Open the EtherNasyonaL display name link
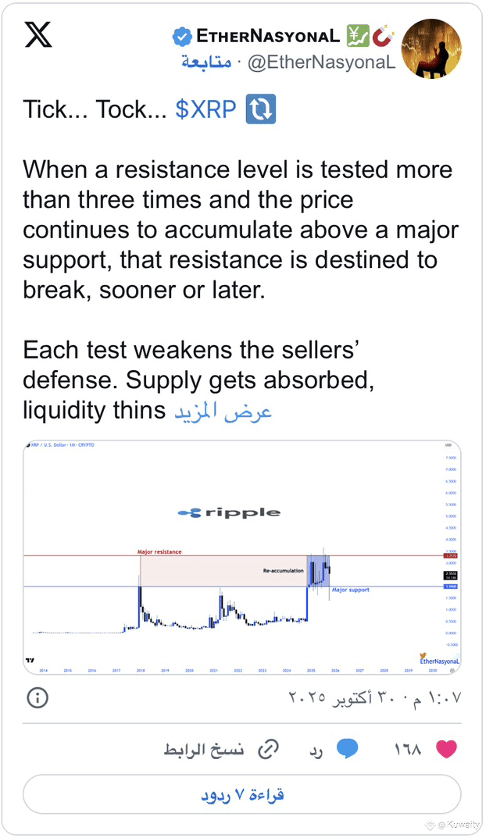The height and width of the screenshot is (838, 486). (x=268, y=36)
